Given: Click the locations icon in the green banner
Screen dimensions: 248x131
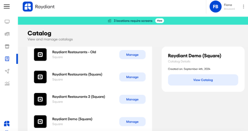Looking at the screenshot, I should [x=110, y=21].
